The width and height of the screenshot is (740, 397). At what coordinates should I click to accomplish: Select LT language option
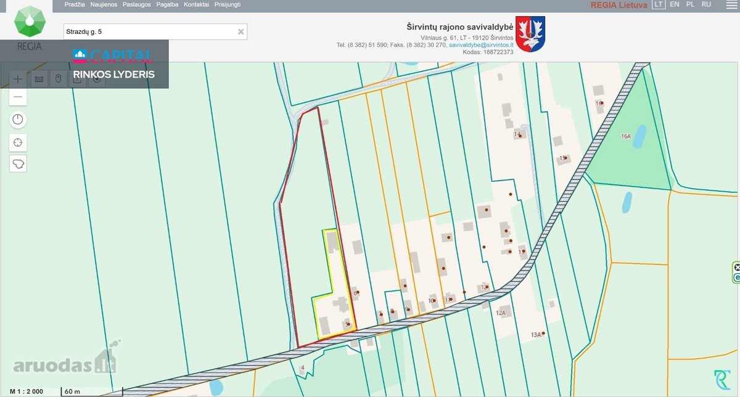coord(659,4)
